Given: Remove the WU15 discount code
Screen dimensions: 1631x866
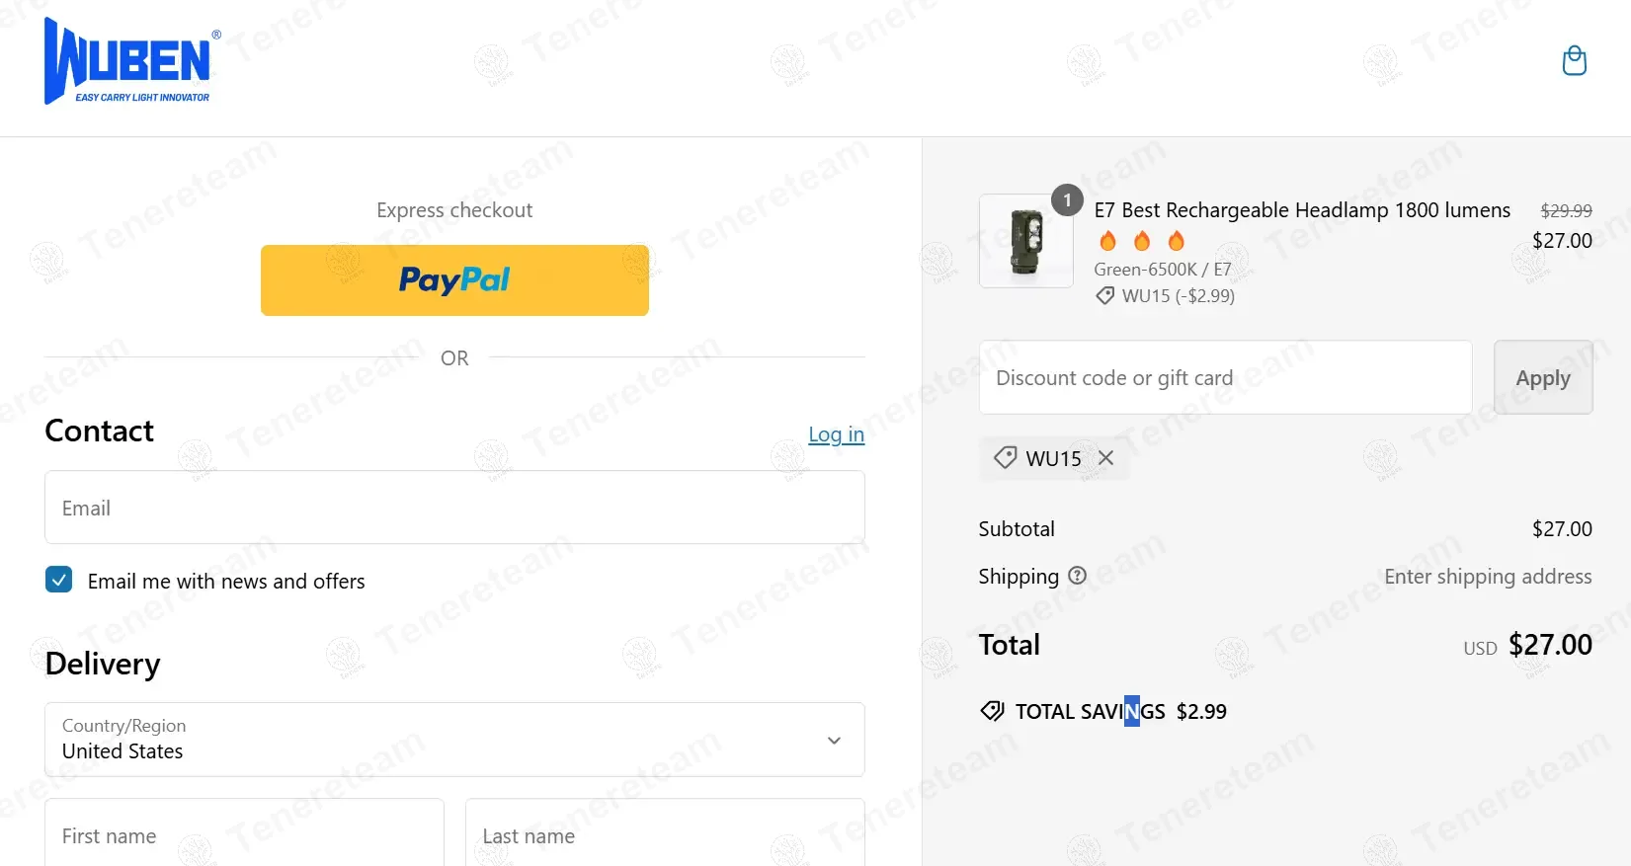Looking at the screenshot, I should (x=1106, y=458).
